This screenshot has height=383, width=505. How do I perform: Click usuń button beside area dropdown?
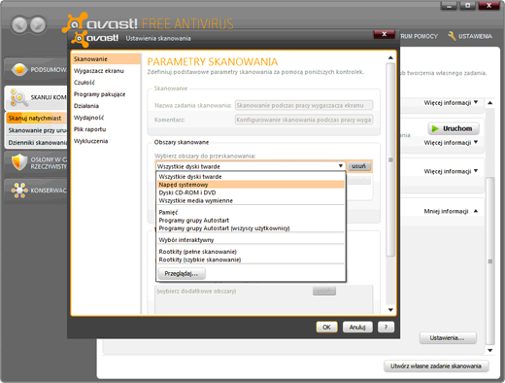pos(358,166)
